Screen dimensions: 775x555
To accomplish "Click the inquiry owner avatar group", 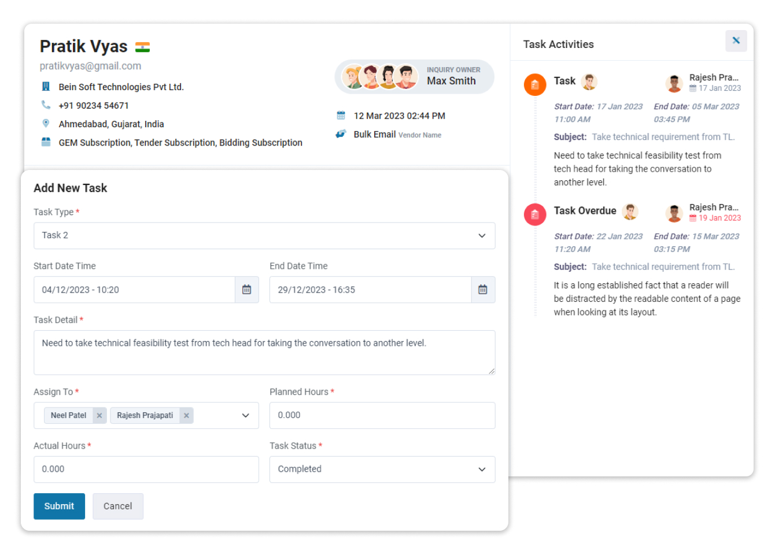I will point(379,77).
